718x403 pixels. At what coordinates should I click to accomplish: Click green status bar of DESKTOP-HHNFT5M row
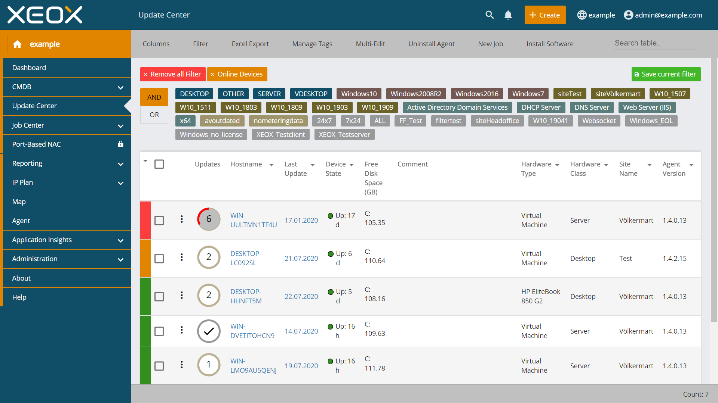click(x=145, y=296)
